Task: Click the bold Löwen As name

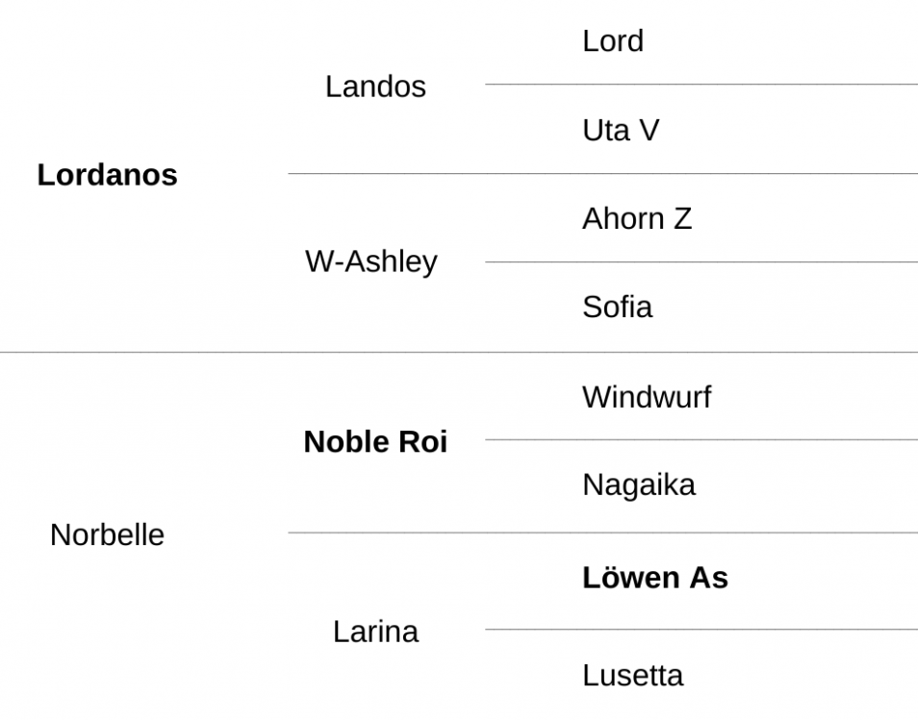Action: click(655, 578)
